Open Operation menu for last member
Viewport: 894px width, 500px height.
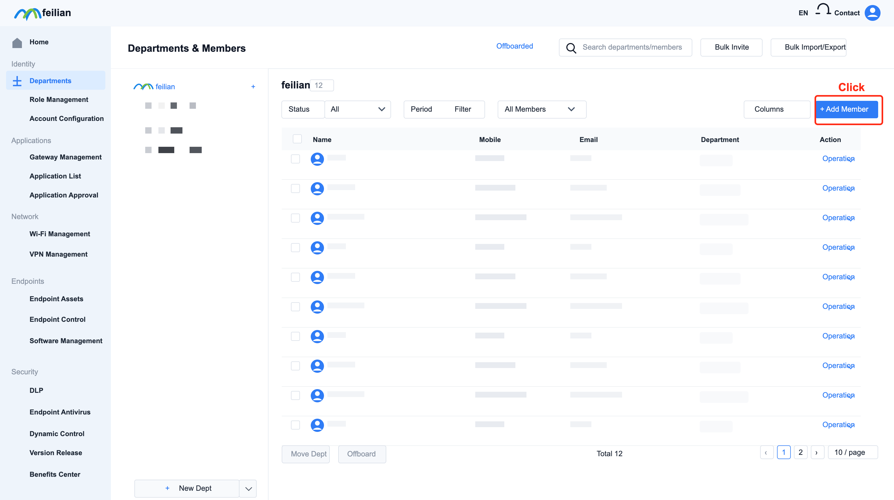pyautogui.click(x=838, y=425)
